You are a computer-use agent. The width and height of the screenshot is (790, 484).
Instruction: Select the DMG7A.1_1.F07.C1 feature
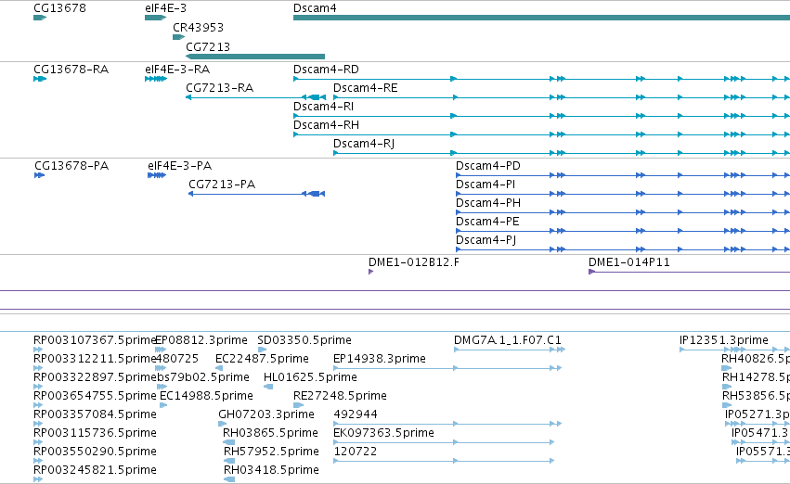(510, 350)
